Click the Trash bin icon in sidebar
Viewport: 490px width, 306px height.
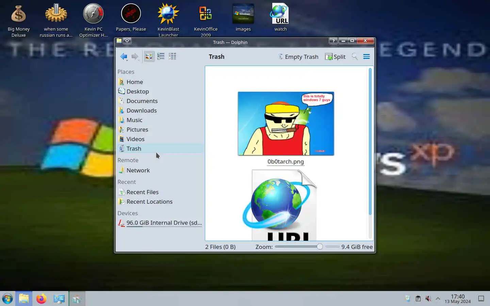click(121, 149)
